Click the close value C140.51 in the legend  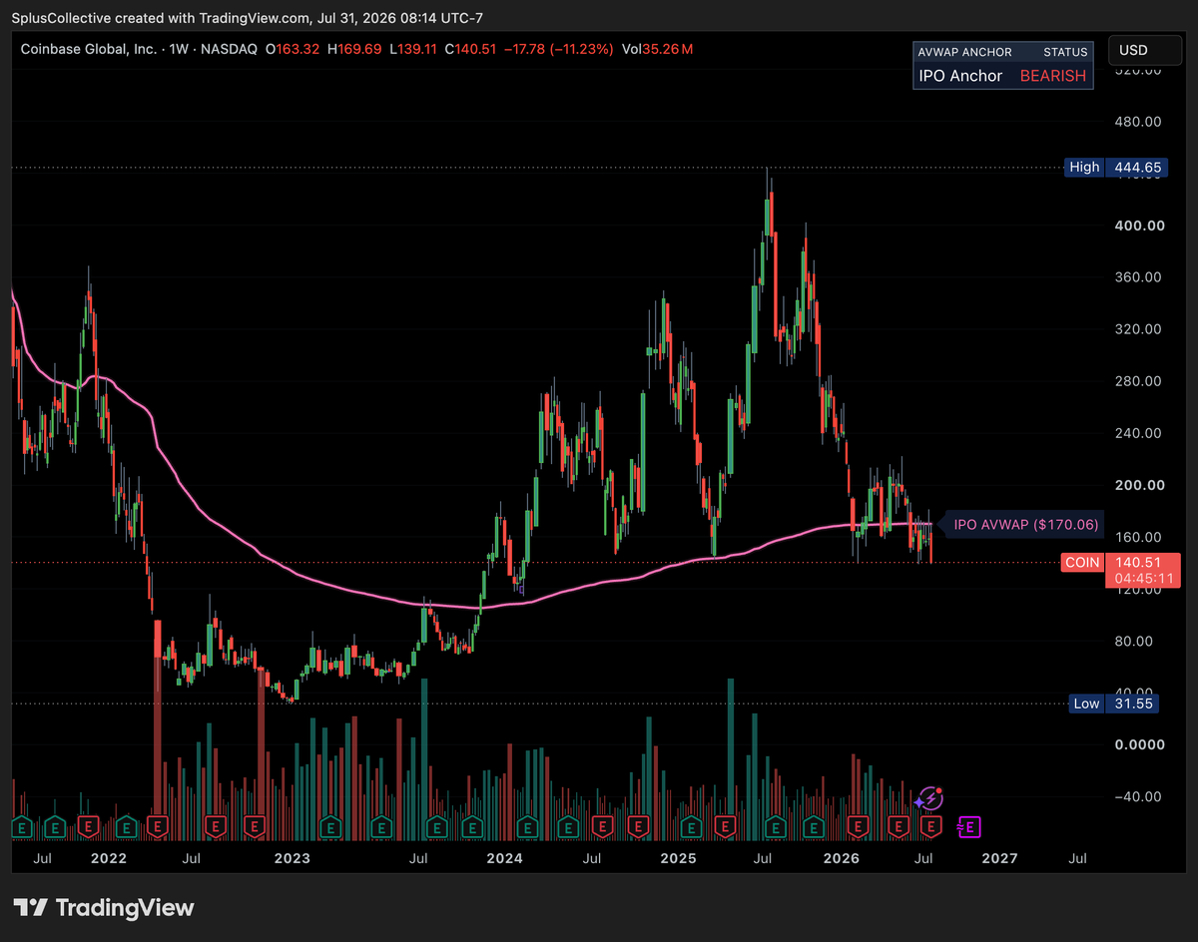click(x=468, y=49)
